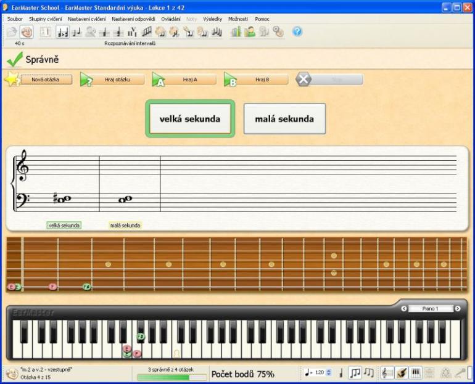
Task: Click the green checkmark beside Správně
Action: click(15, 59)
